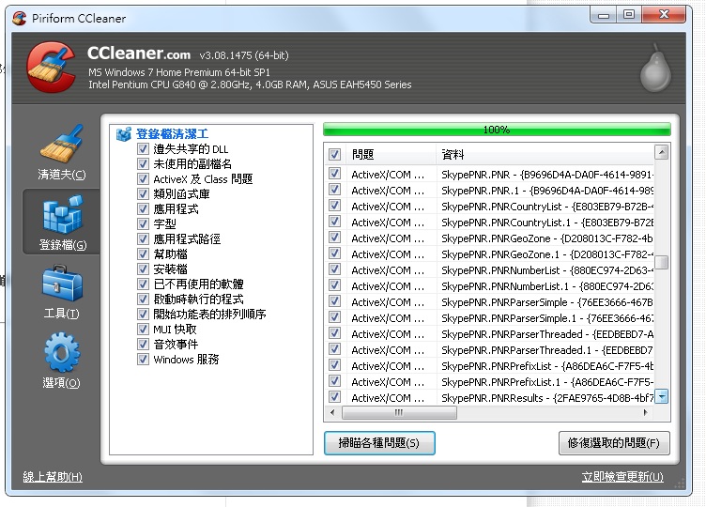
Task: Maximize the Piriform CCleaner window
Action: (629, 15)
